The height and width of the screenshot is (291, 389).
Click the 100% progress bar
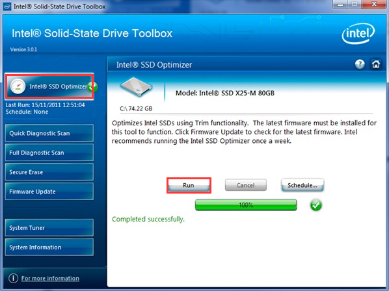click(x=246, y=205)
